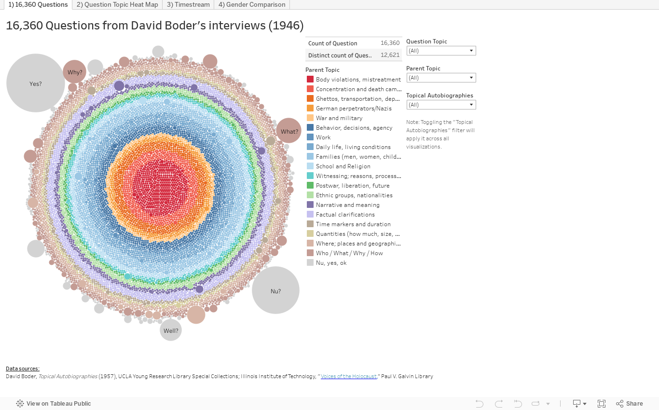The width and height of the screenshot is (659, 410).
Task: Click the Redo icon in bottom toolbar
Action: click(x=499, y=403)
